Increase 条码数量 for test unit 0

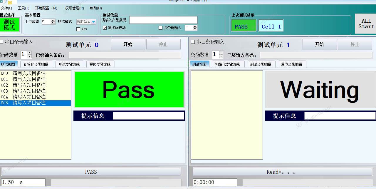30,53
